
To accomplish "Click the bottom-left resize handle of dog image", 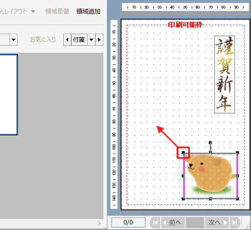I will tap(183, 199).
